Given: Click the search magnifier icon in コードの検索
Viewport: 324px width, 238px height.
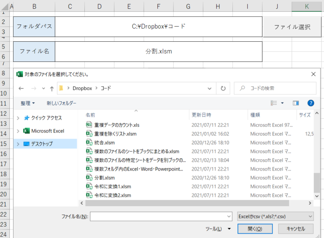Looking at the screenshot, I should click(242, 88).
